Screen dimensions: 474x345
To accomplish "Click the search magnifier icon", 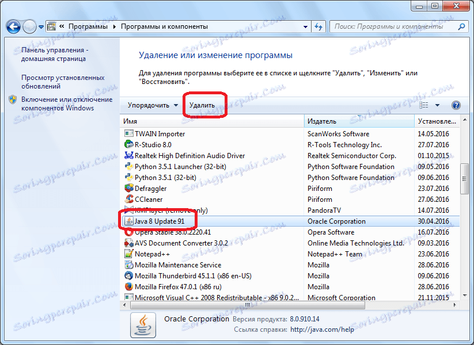I will tap(461, 26).
